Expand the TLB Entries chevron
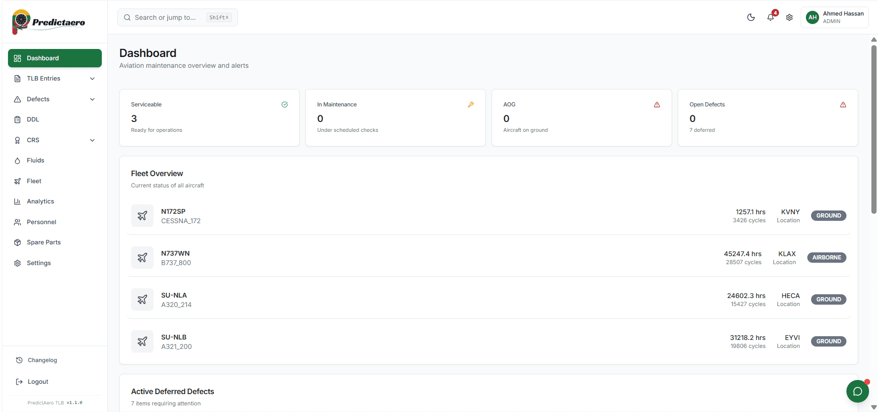The image size is (878, 412). pyautogui.click(x=92, y=79)
